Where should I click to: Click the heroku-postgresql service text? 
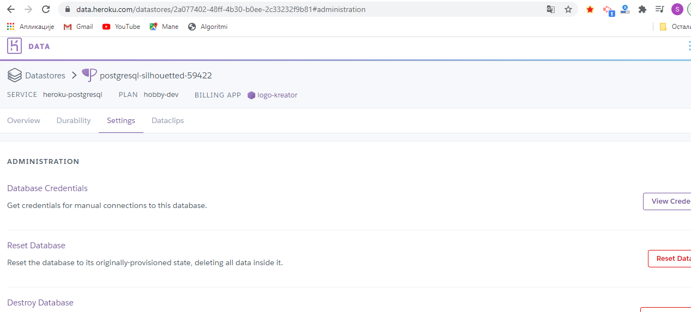click(73, 95)
